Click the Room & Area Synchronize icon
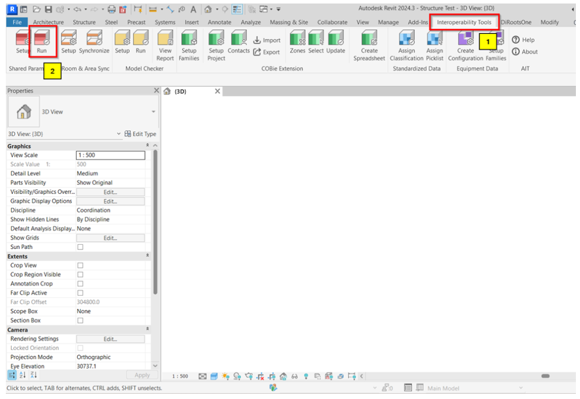 click(94, 39)
